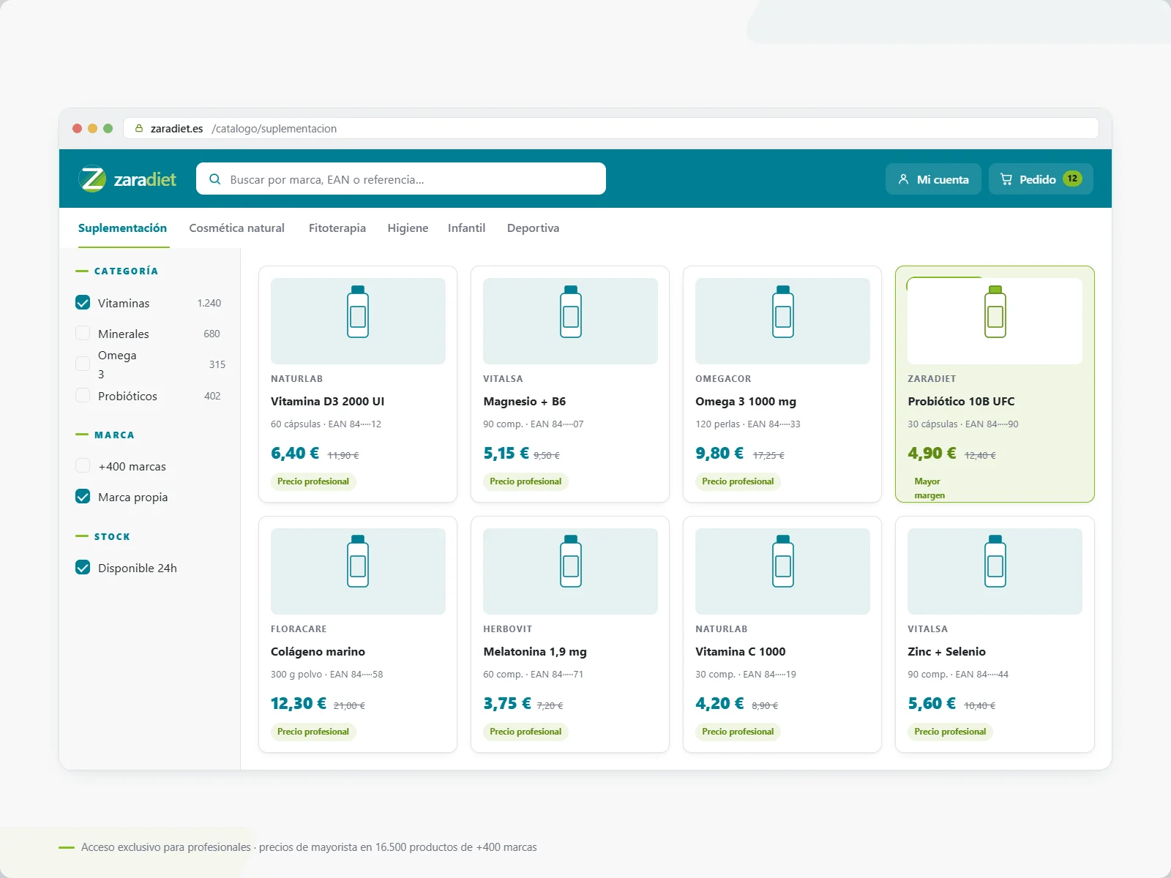Open the Vitamina D3 2000 UI product title
This screenshot has height=878, width=1171.
coord(327,402)
